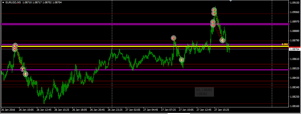Click the 27 Jan 04:45 time label
The width and height of the screenshot is (301, 114).
[150, 110]
